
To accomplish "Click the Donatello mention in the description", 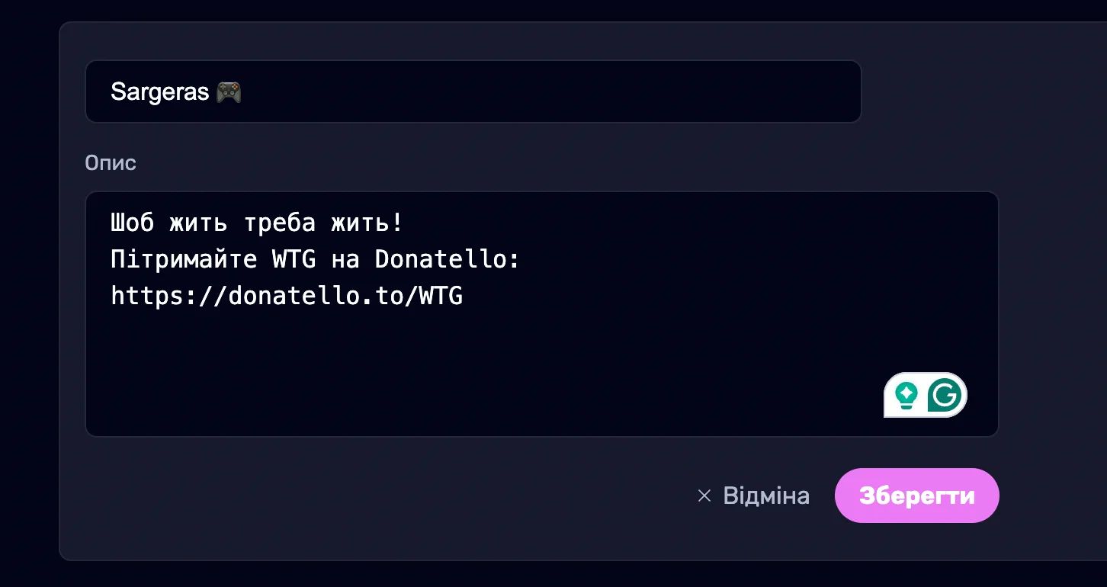I will tap(446, 259).
